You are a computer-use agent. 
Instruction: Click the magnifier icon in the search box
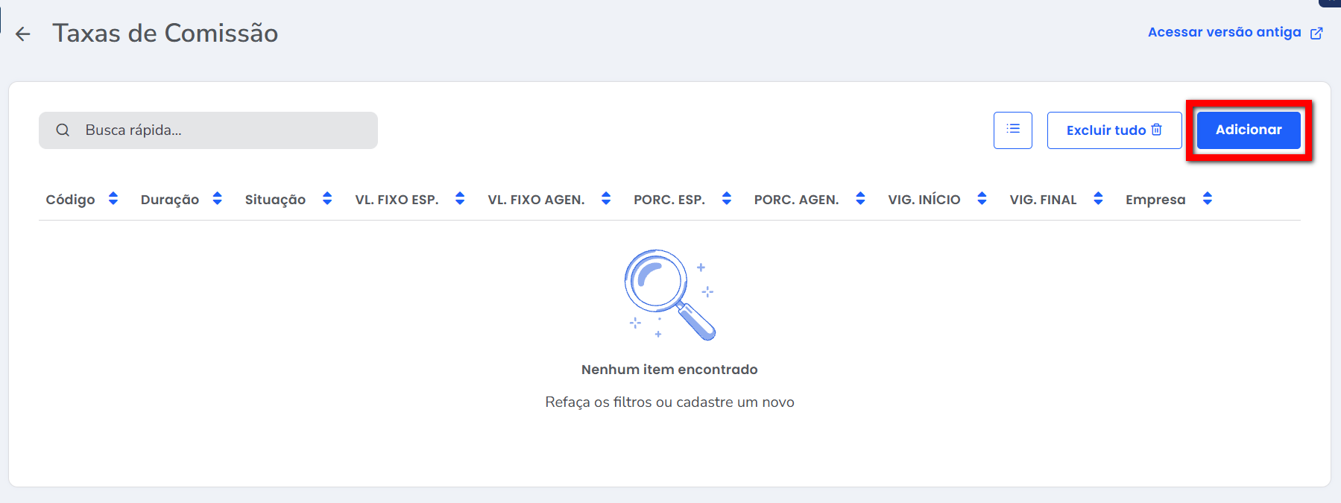click(x=63, y=130)
